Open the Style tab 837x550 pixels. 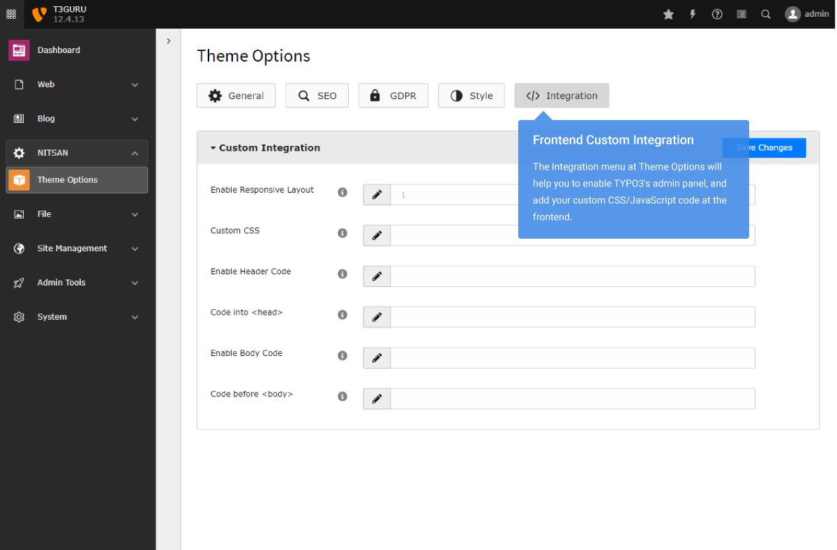471,96
